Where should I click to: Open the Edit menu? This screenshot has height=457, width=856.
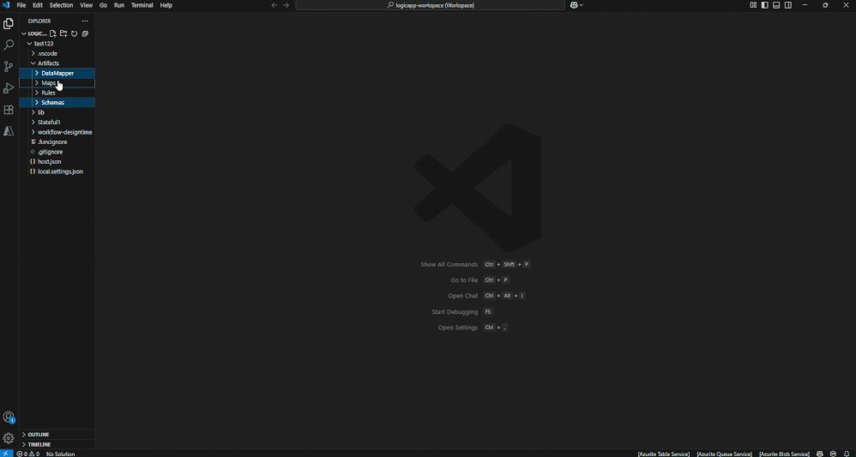point(37,5)
